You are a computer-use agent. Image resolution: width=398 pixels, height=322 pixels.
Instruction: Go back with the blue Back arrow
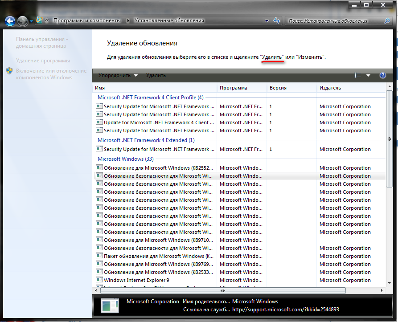point(10,21)
